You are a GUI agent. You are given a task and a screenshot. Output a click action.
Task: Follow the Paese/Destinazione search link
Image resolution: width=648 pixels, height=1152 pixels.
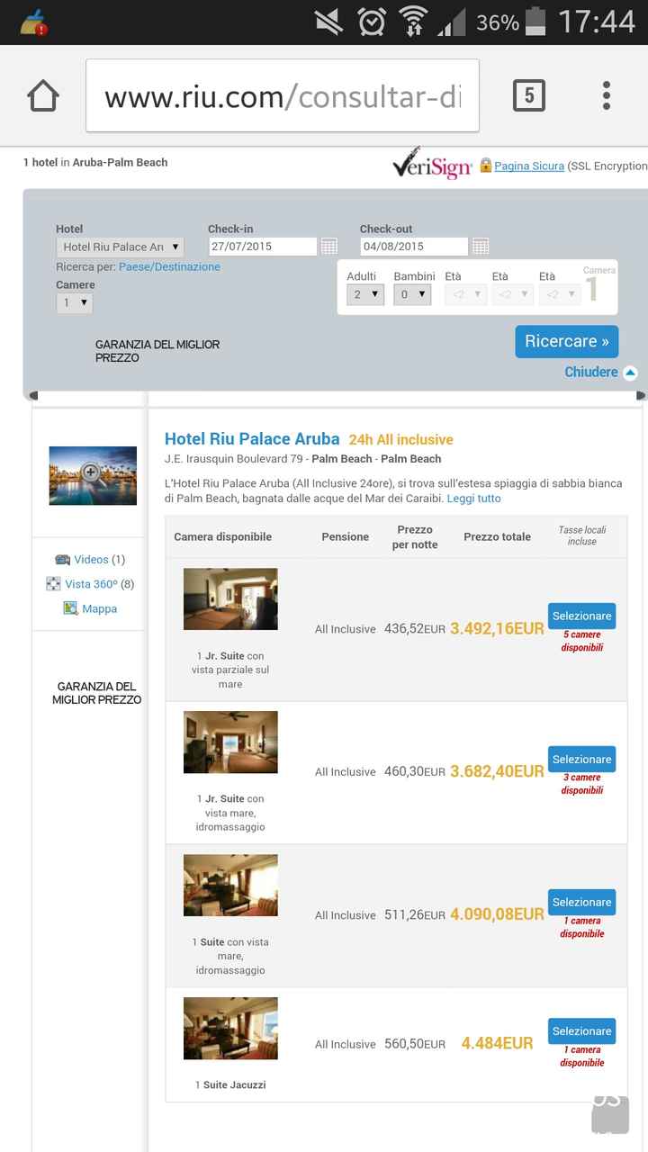coord(169,267)
